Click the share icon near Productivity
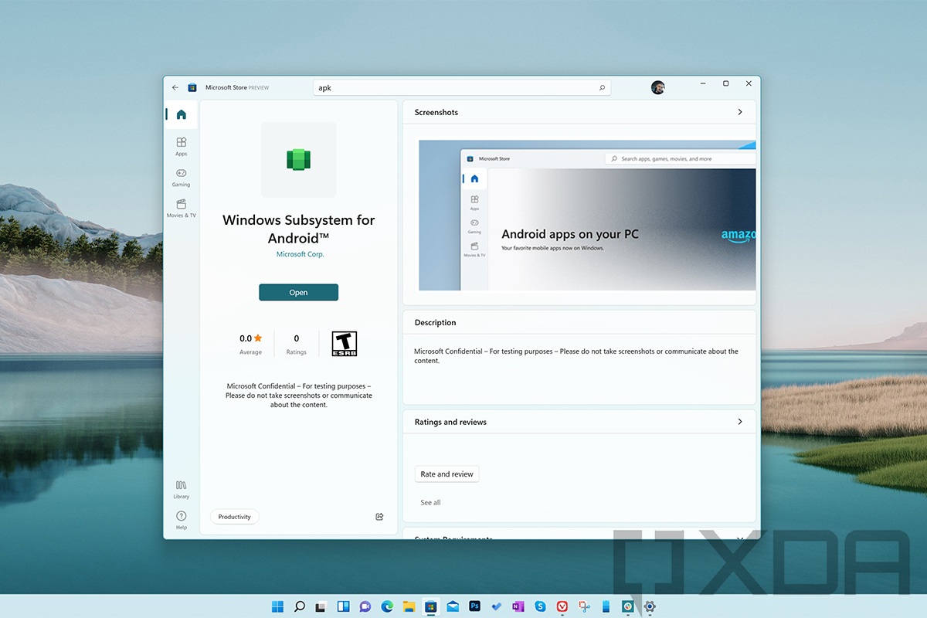927x618 pixels. [379, 516]
